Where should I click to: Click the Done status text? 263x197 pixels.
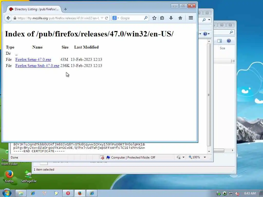click(14, 157)
